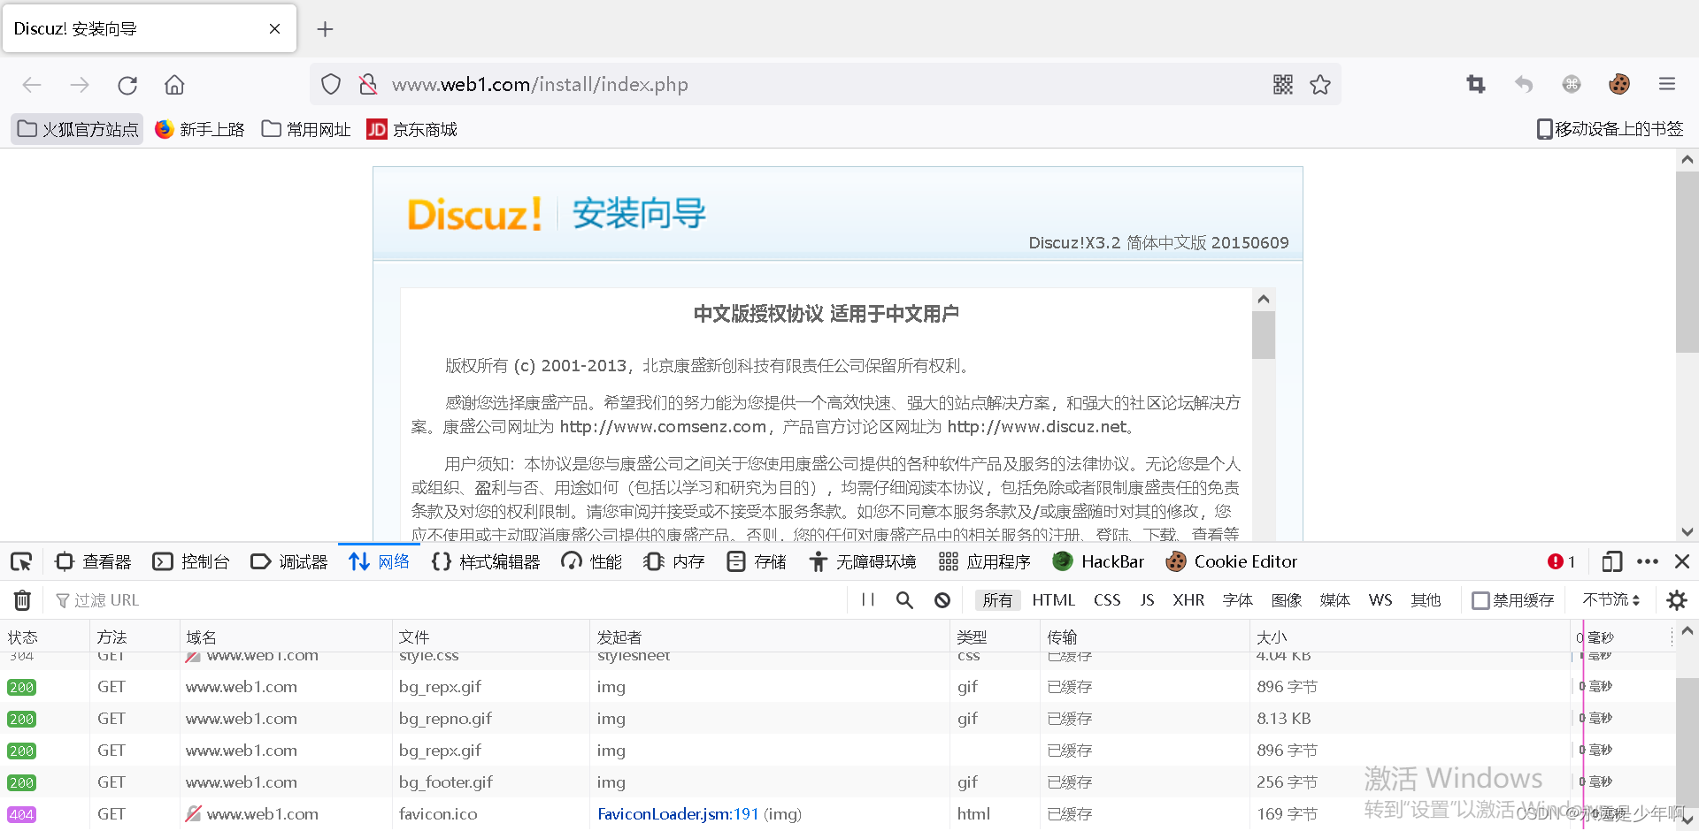The height and width of the screenshot is (831, 1699).
Task: Filter requests by WS
Action: pos(1380,600)
